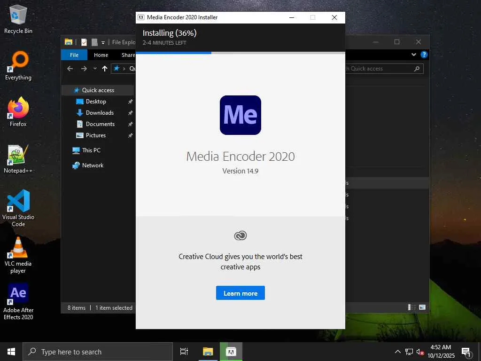The height and width of the screenshot is (361, 481).
Task: Click the Adobe installer taskbar button
Action: [x=231, y=352]
